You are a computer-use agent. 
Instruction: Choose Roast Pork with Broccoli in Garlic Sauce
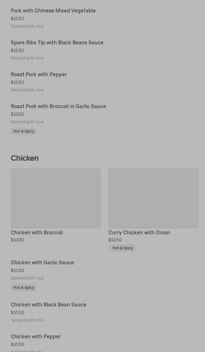coord(58,106)
